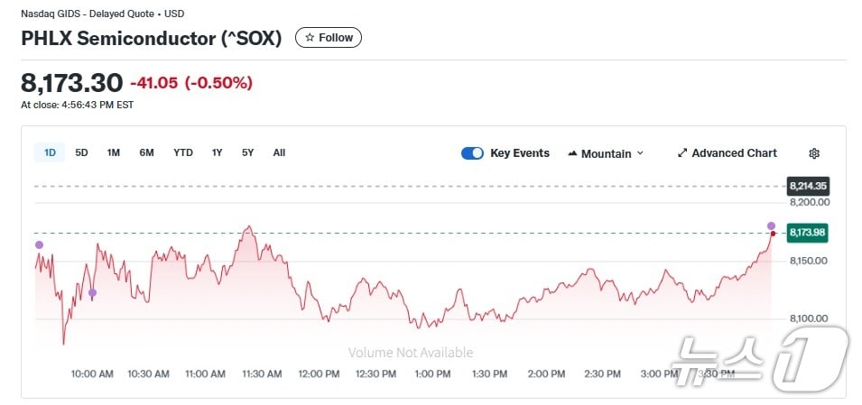
Task: Click the purple event dot at chart start
Action: (x=39, y=244)
